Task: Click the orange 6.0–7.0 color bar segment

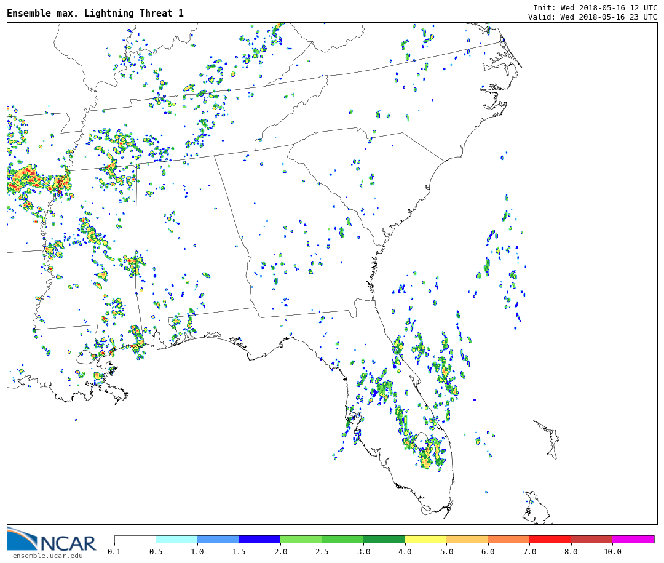Action: pyautogui.click(x=508, y=539)
